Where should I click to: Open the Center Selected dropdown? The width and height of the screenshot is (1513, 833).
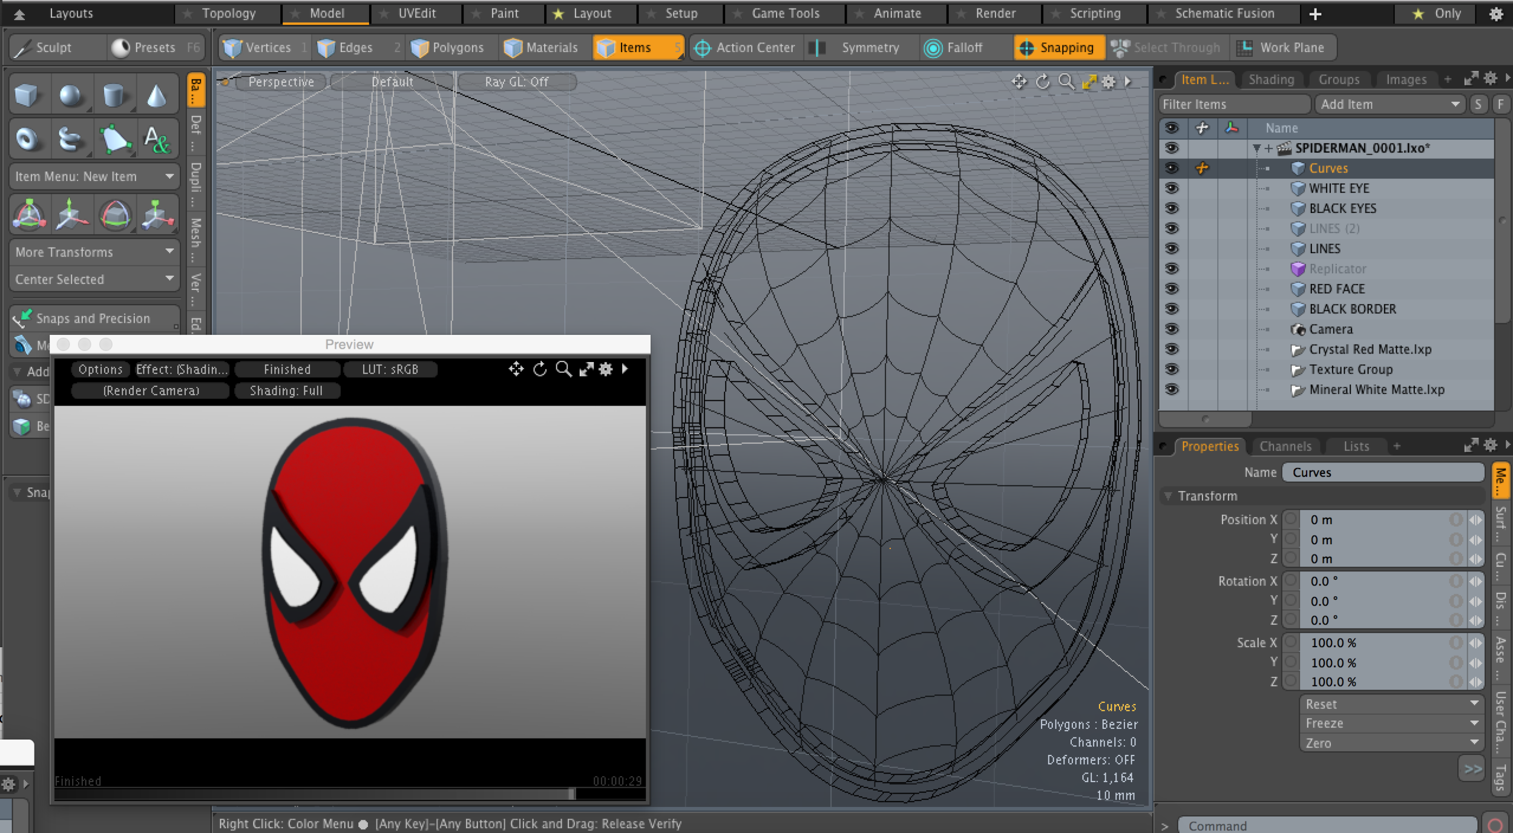coord(94,279)
